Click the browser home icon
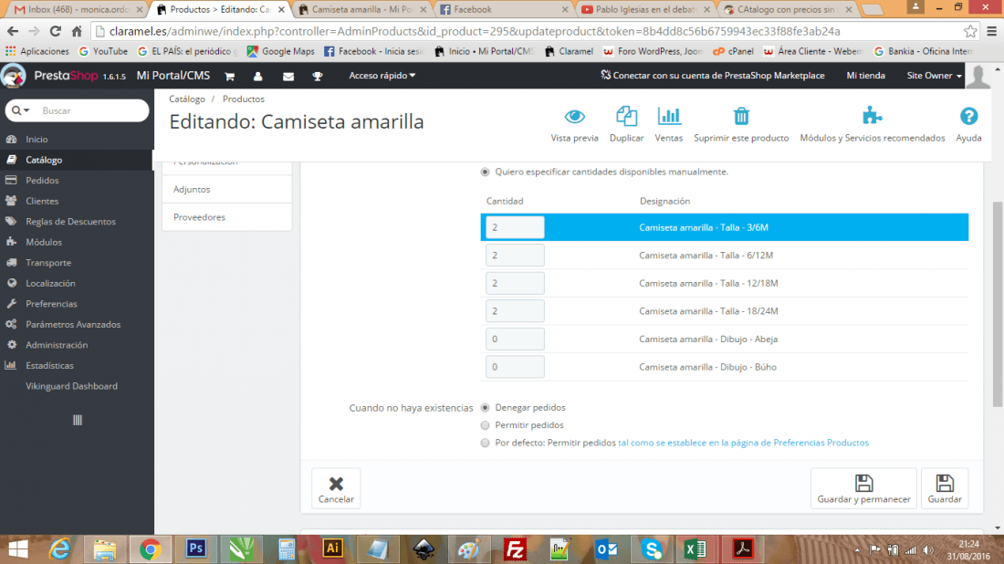Viewport: 1004px width, 564px height. point(76,31)
